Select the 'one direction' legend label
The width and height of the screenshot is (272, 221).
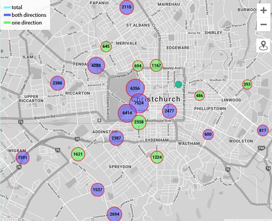tap(27, 23)
